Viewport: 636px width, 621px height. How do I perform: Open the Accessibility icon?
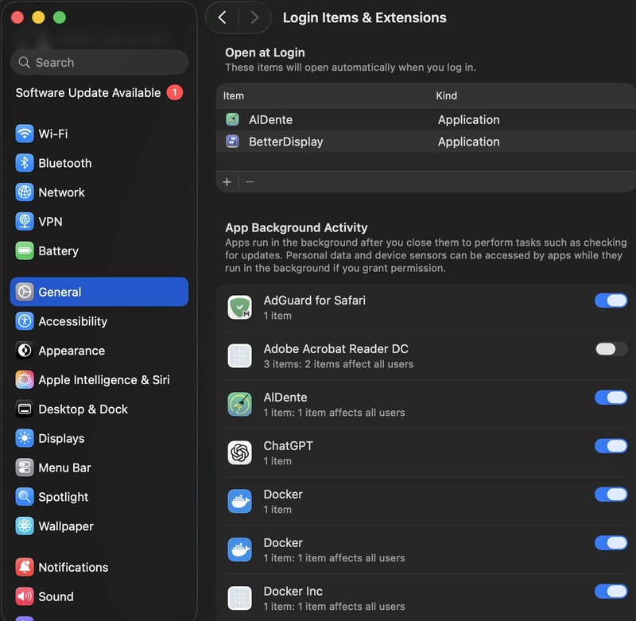click(25, 321)
